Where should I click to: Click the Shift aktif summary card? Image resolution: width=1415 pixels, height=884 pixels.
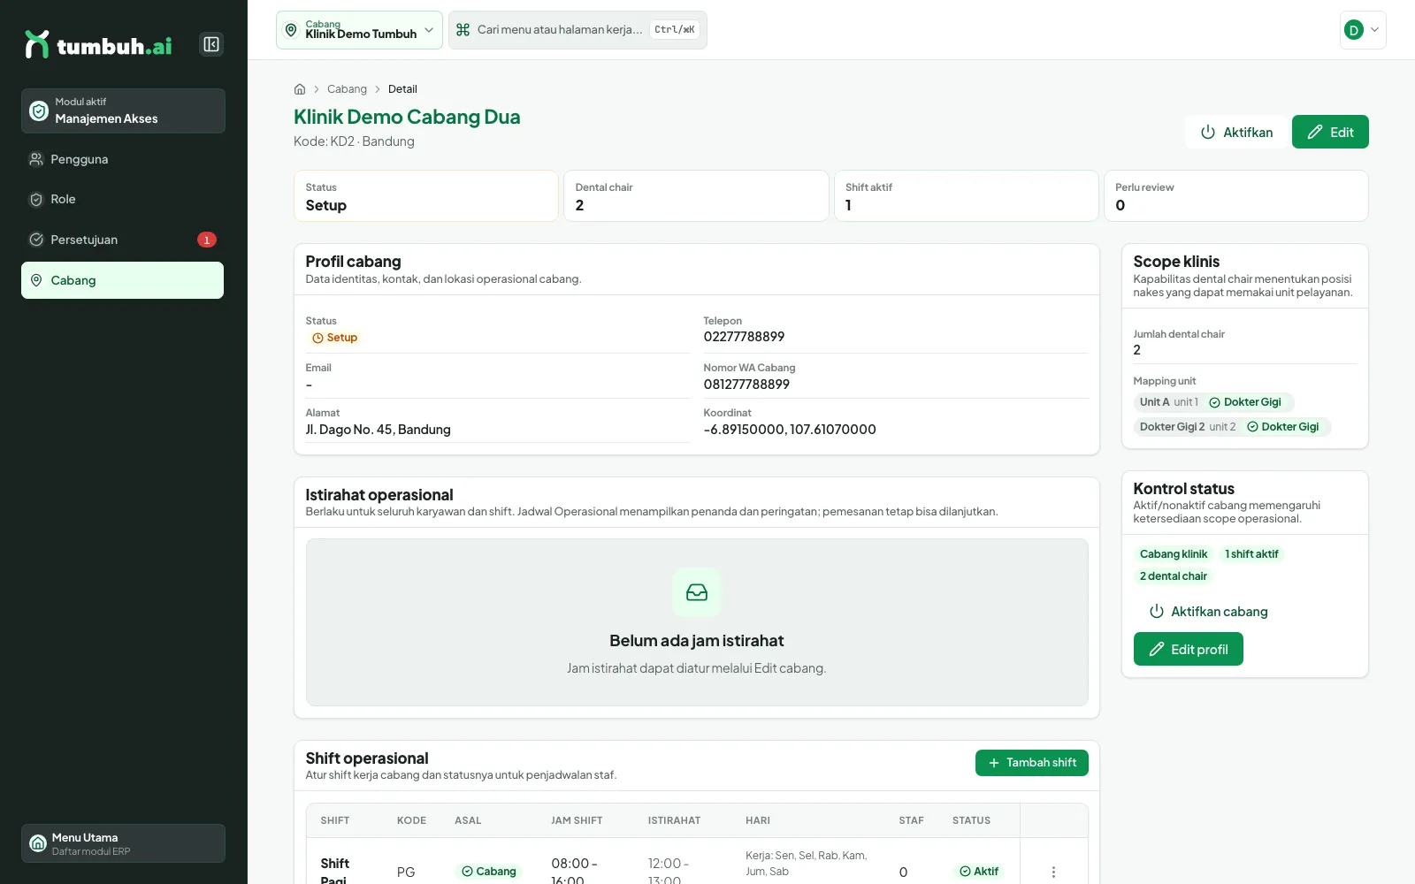pyautogui.click(x=966, y=195)
